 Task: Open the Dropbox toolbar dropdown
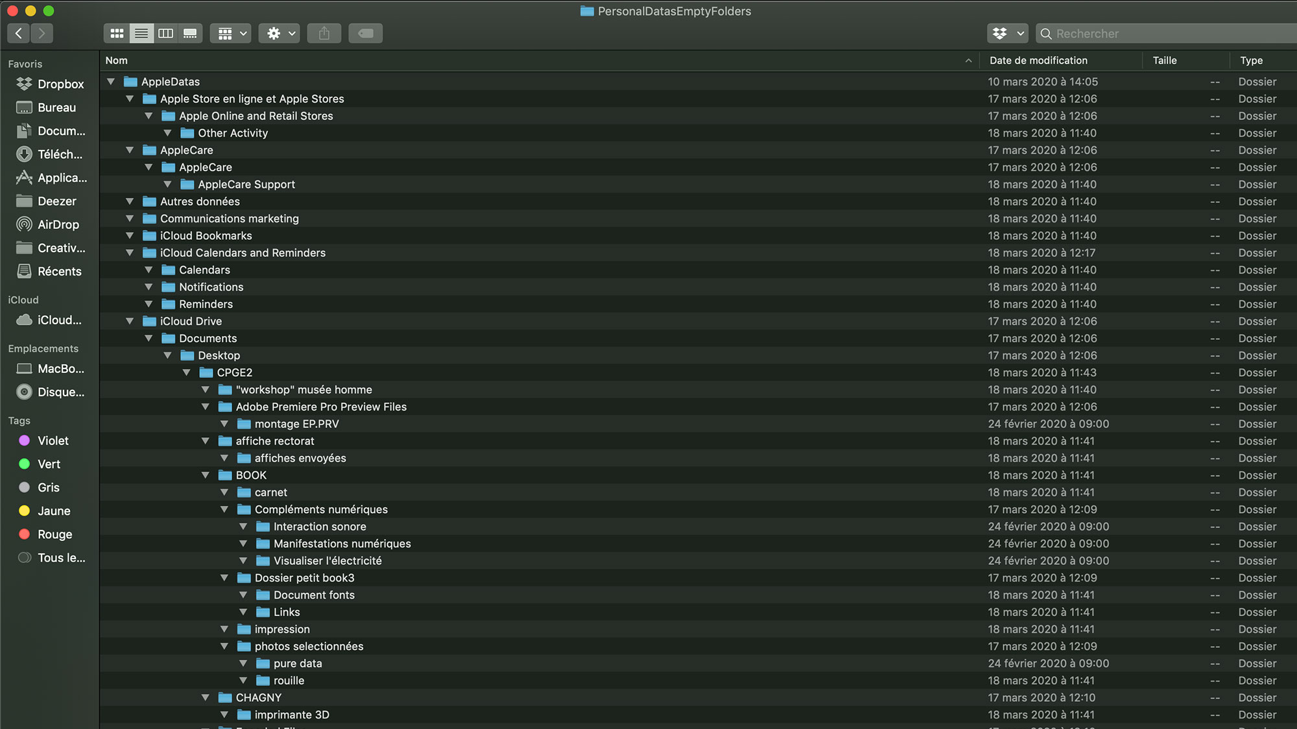click(1008, 33)
